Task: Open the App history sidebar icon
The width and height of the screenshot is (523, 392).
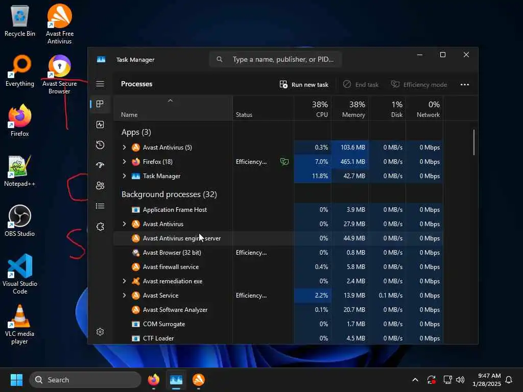Action: 100,145
